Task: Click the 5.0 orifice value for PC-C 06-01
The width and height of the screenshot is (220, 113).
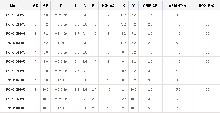Action: 150,108
